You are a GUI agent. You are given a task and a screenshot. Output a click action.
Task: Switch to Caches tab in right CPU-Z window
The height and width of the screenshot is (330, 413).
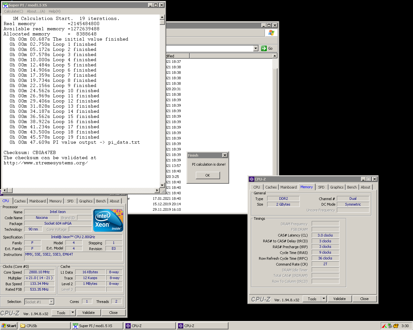(271, 187)
